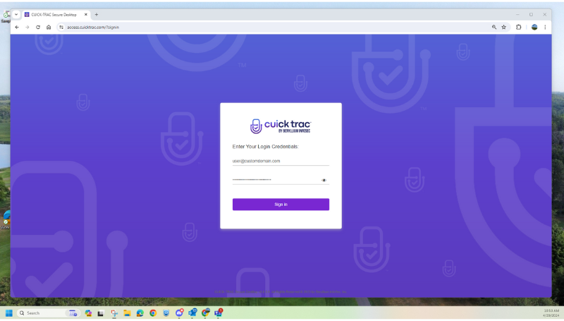Image resolution: width=564 pixels, height=321 pixels.
Task: Go back using the browser back arrow
Action: (17, 28)
